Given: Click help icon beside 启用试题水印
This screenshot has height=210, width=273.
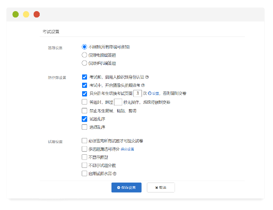Looking at the screenshot, I should pyautogui.click(x=114, y=173).
